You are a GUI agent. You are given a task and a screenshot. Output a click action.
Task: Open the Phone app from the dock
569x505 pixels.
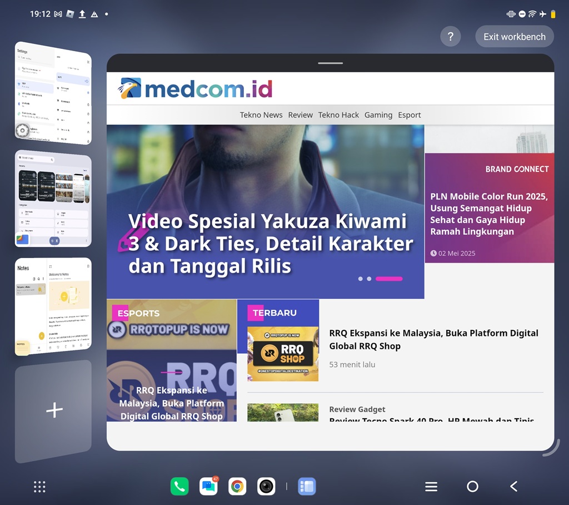click(x=179, y=486)
